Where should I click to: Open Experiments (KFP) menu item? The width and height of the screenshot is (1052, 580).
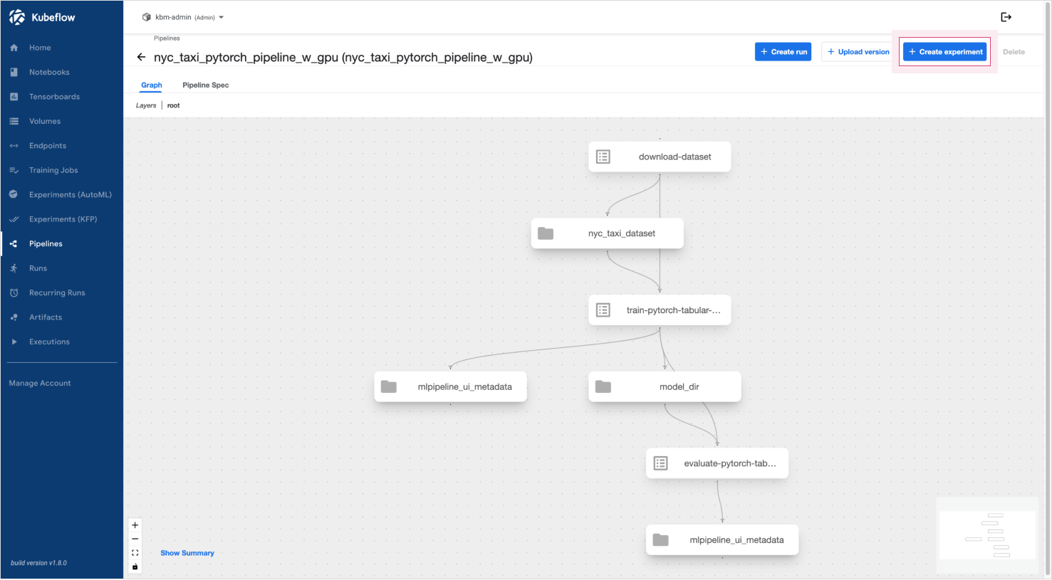coord(62,219)
